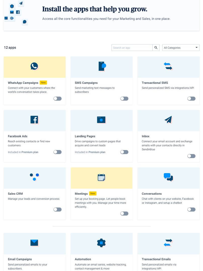The height and width of the screenshot is (271, 203).
Task: Click the Automation card title
Action: [x=83, y=259]
